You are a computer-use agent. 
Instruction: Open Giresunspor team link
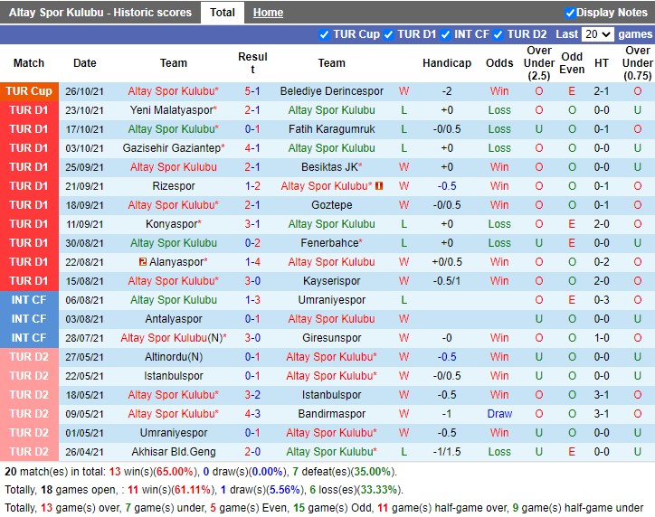point(332,337)
